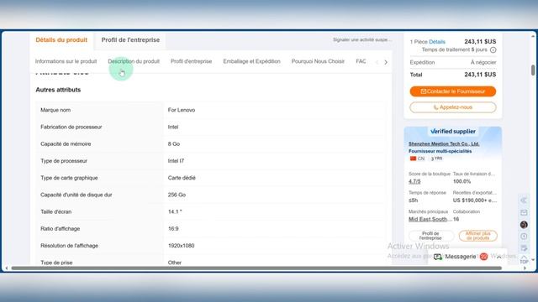The image size is (538, 302).
Task: Click the 'Fabrication de processeur' label
Action: coord(71,127)
